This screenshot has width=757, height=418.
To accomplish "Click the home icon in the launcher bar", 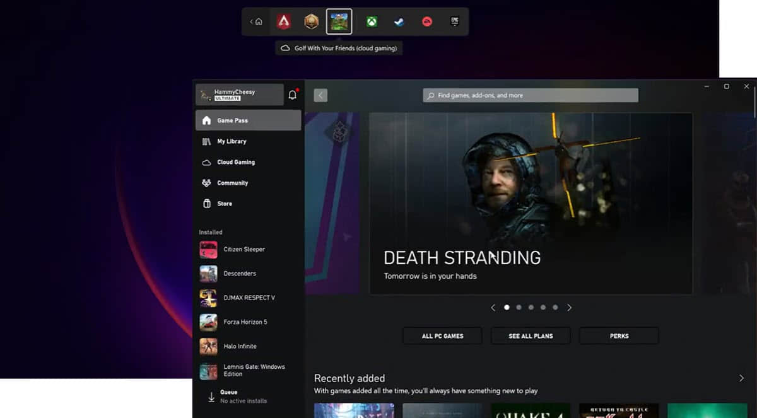I will point(259,22).
